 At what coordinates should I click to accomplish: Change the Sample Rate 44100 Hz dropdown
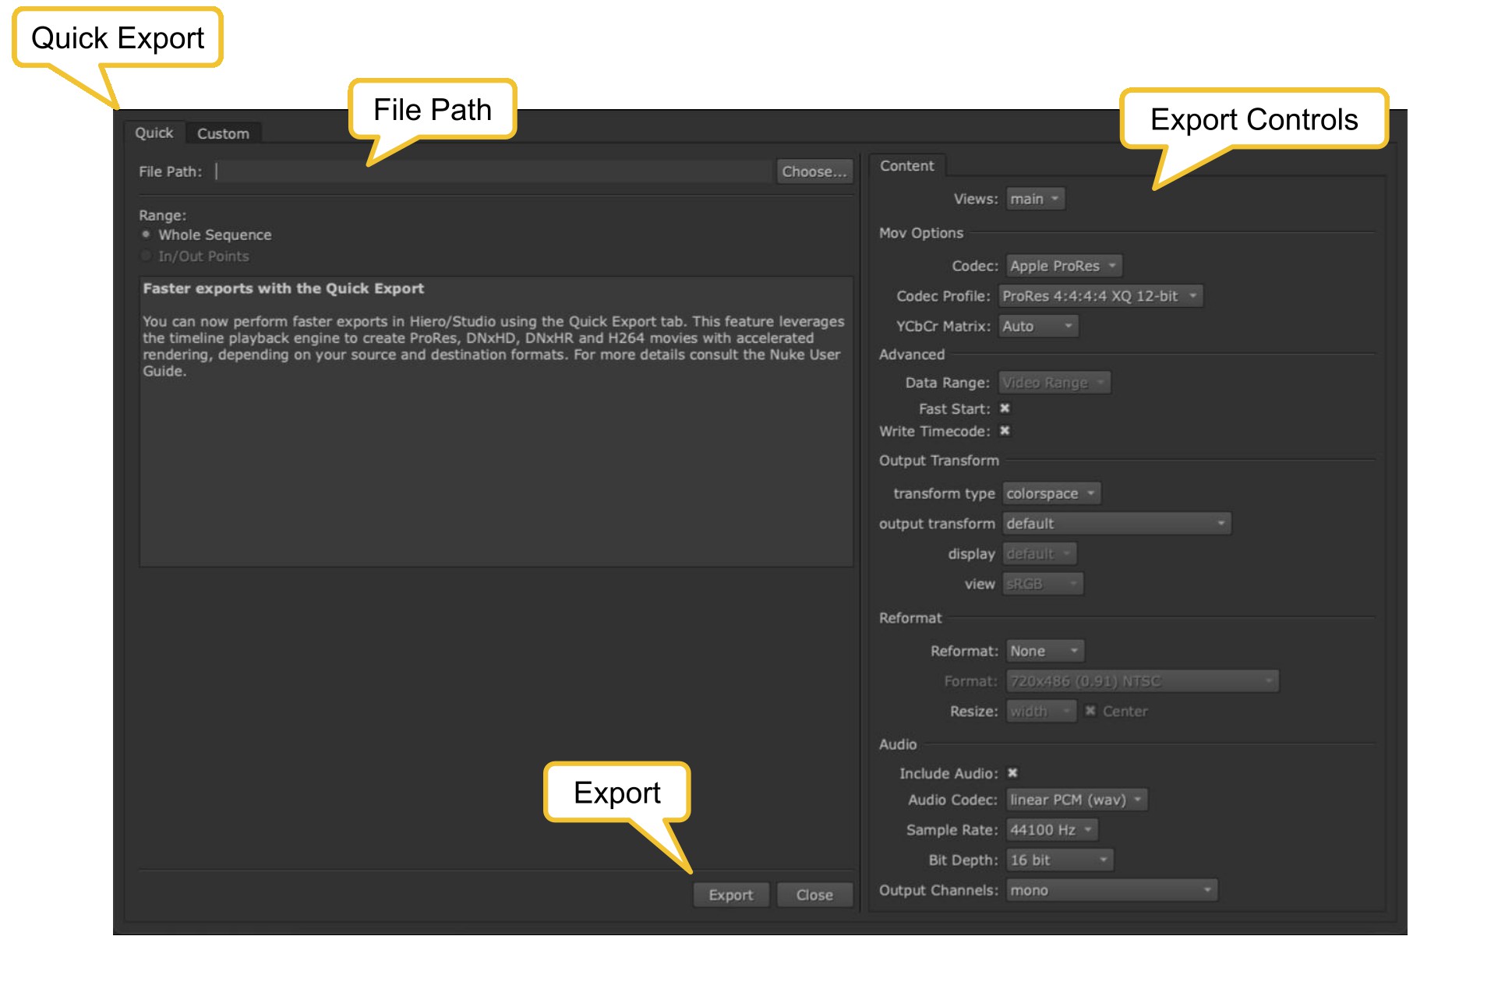point(1051,830)
